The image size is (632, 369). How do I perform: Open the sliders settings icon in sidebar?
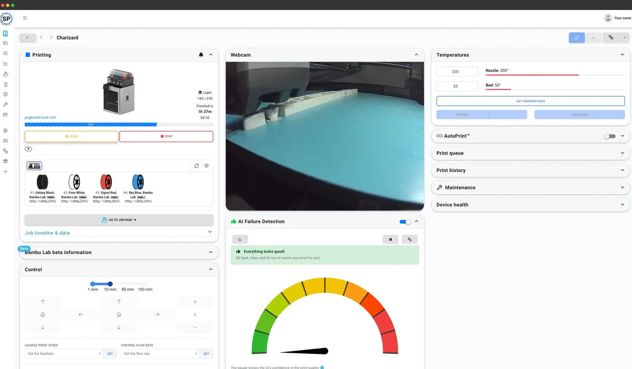[x=5, y=130]
